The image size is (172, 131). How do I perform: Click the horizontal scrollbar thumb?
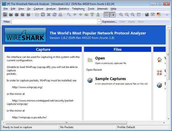point(66,123)
